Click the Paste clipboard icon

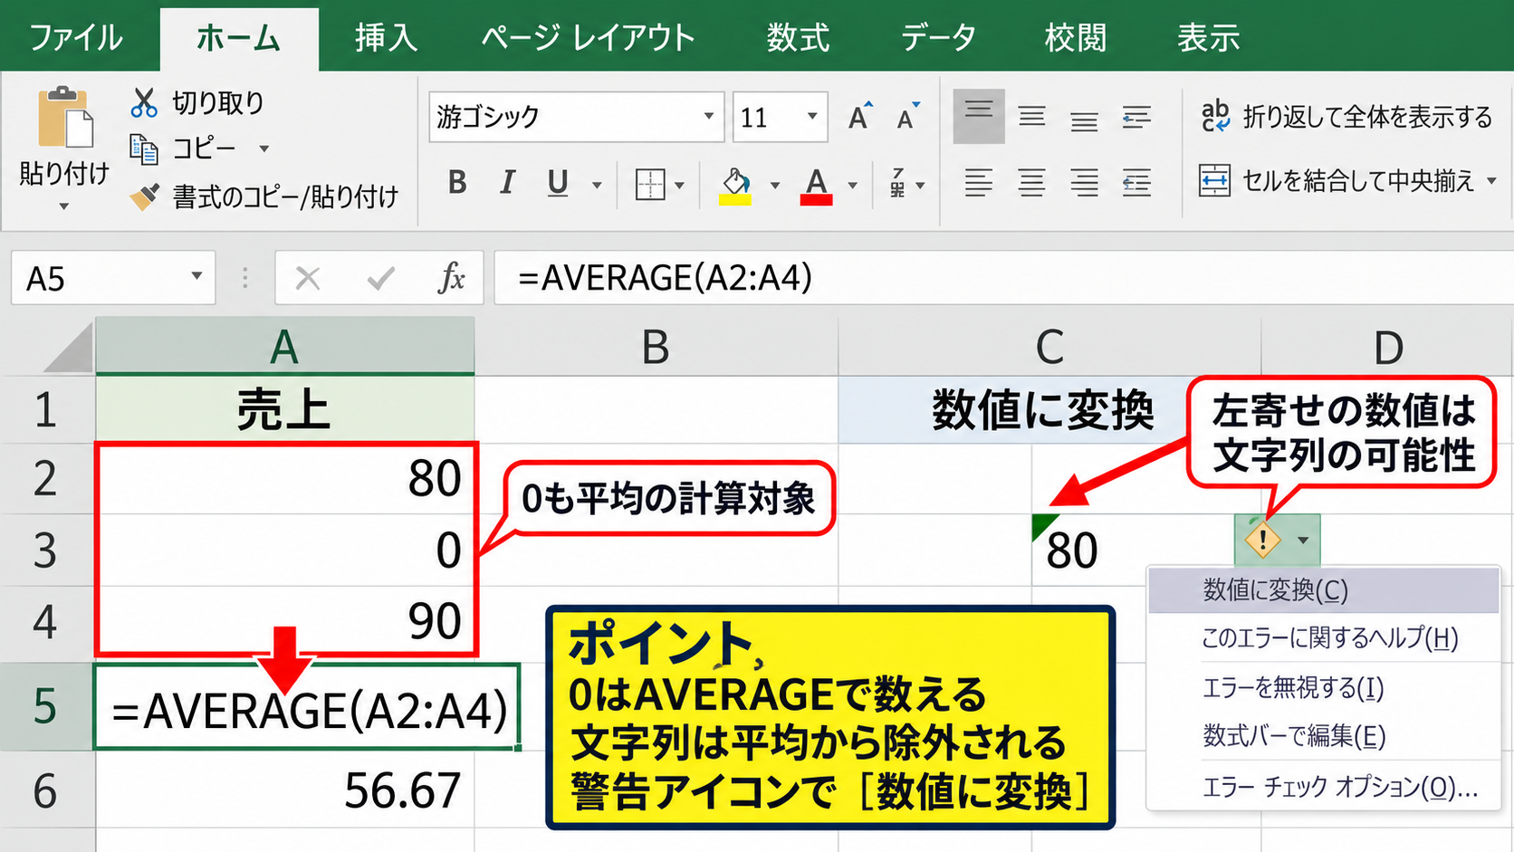point(64,117)
